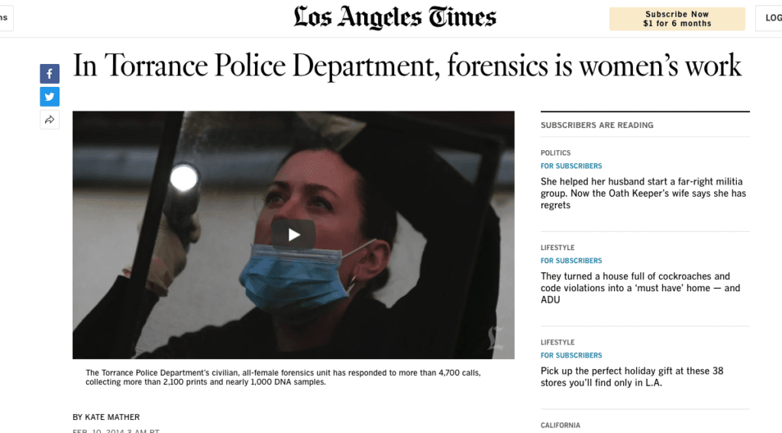This screenshot has width=782, height=433.
Task: Open the Oath Keeper's wife article
Action: click(x=643, y=193)
